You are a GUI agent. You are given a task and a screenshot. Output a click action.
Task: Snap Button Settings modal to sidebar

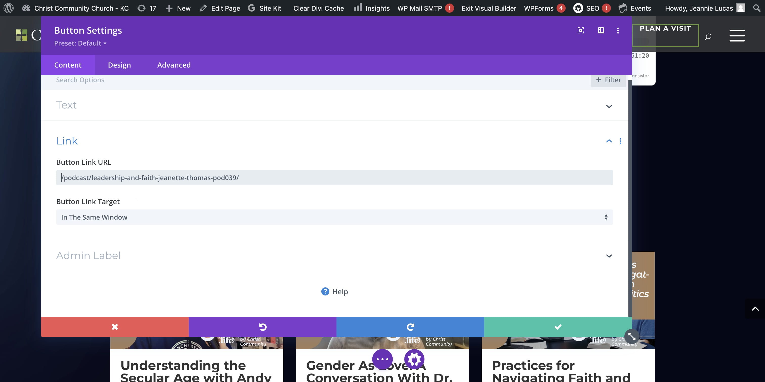pos(601,30)
